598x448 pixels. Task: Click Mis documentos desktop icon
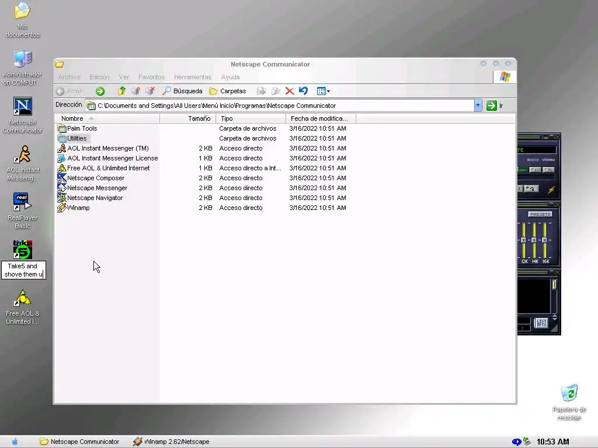[x=23, y=20]
